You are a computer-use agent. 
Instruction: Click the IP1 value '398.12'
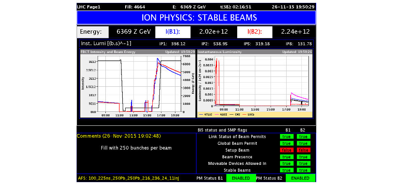point(178,44)
